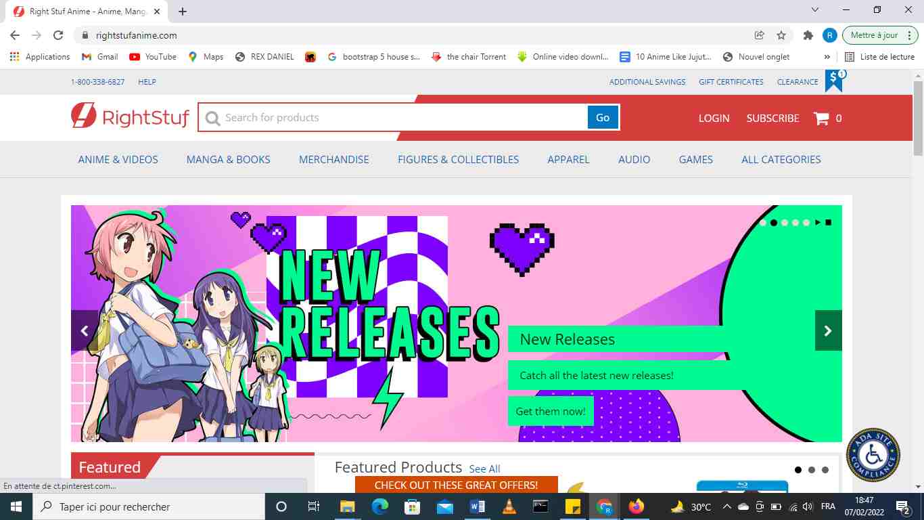Open the See All featured products link
Screen dimensions: 924x520
485,469
